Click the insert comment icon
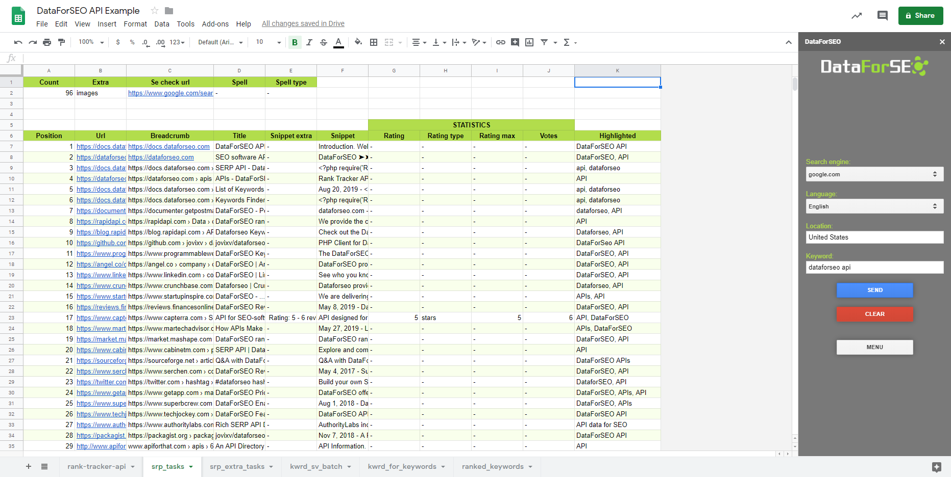Screen dimensions: 951x477 click(x=515, y=42)
